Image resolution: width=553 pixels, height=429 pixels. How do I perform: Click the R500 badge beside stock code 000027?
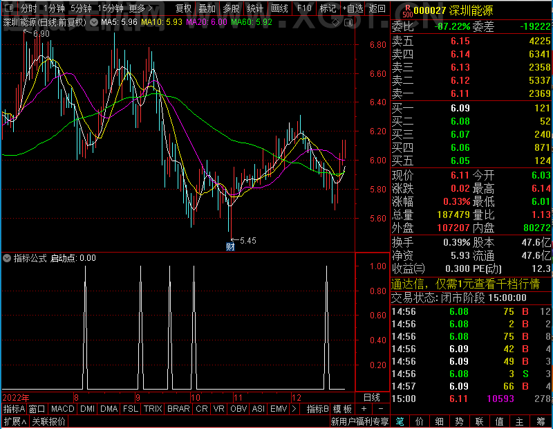[x=407, y=11]
